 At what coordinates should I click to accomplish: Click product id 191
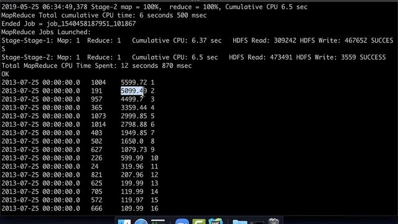pos(96,91)
